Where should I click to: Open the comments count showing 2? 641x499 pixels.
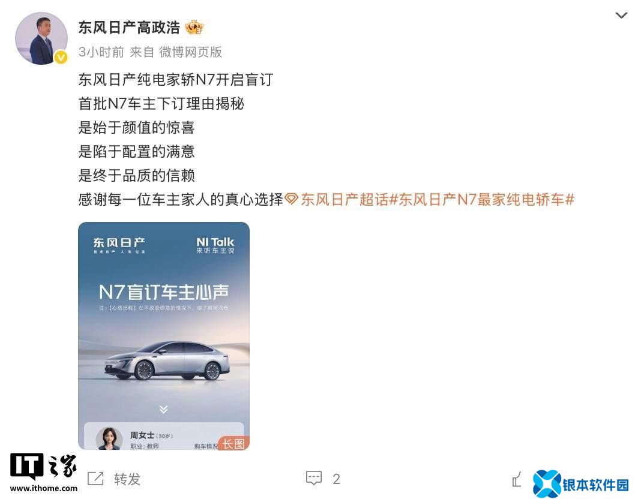pos(336,479)
